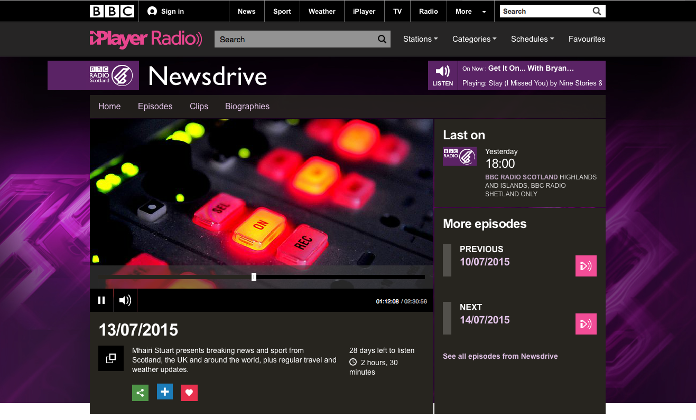Click the Sign in link

[x=173, y=11]
